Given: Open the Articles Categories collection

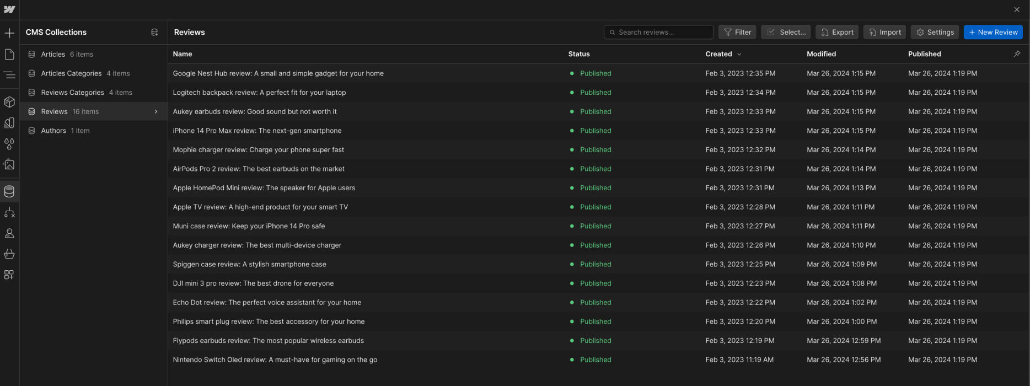Looking at the screenshot, I should click(x=94, y=73).
